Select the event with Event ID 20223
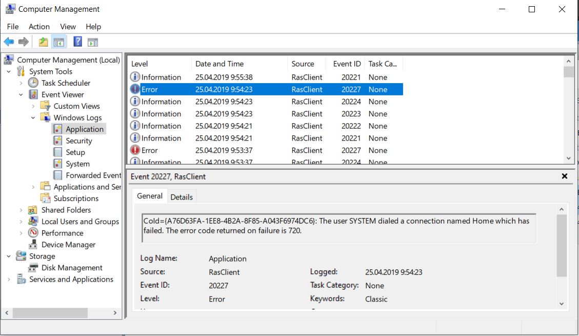 coord(266,114)
